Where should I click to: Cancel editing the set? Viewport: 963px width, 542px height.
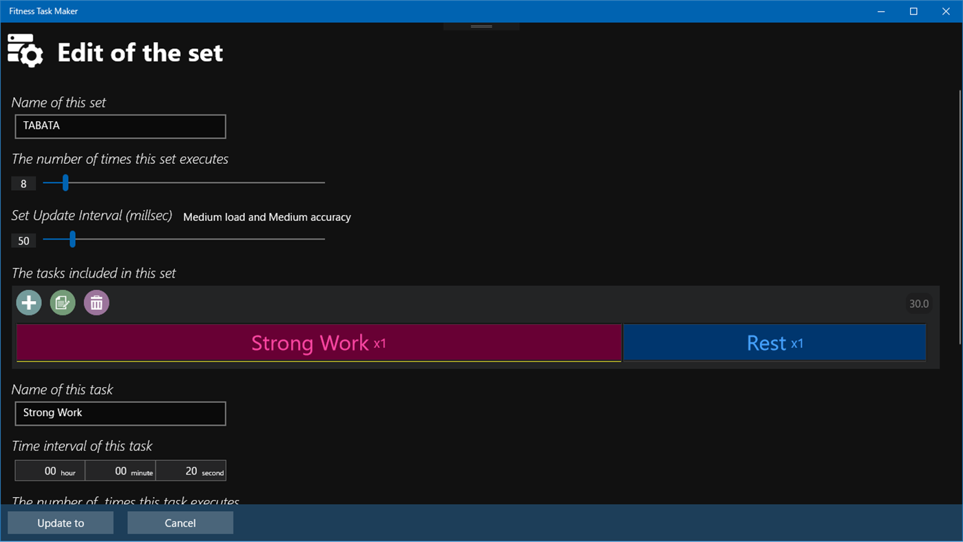tap(180, 522)
